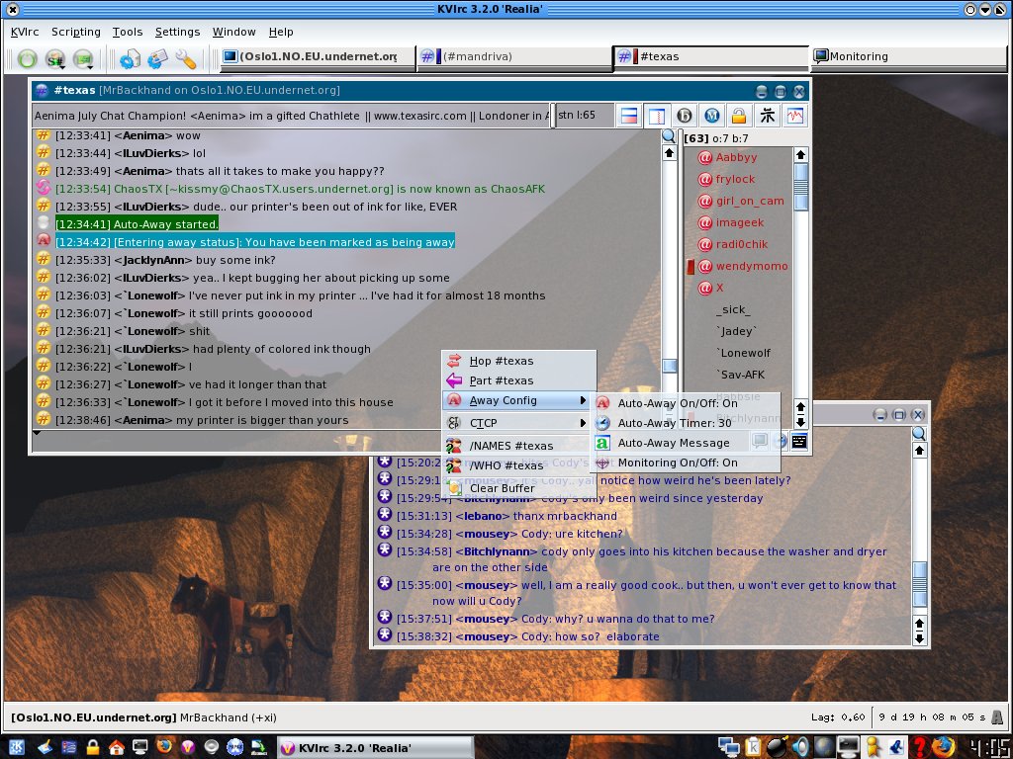Click the padlock encryption icon
This screenshot has width=1013, height=759.
739,116
